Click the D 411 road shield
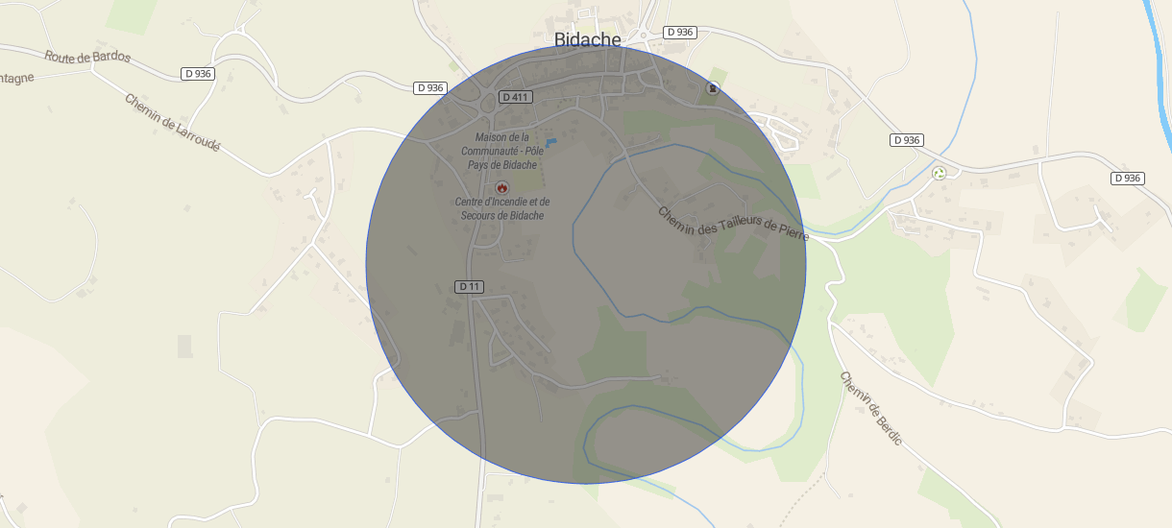This screenshot has width=1172, height=528. click(516, 97)
